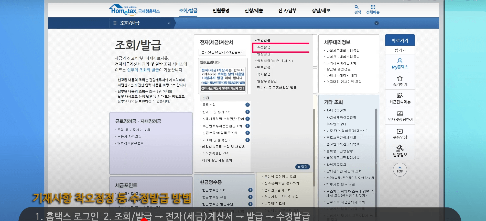This screenshot has width=486, height=221.
Task: Open the 최근접속메뉴 shortcut
Action: point(400,98)
